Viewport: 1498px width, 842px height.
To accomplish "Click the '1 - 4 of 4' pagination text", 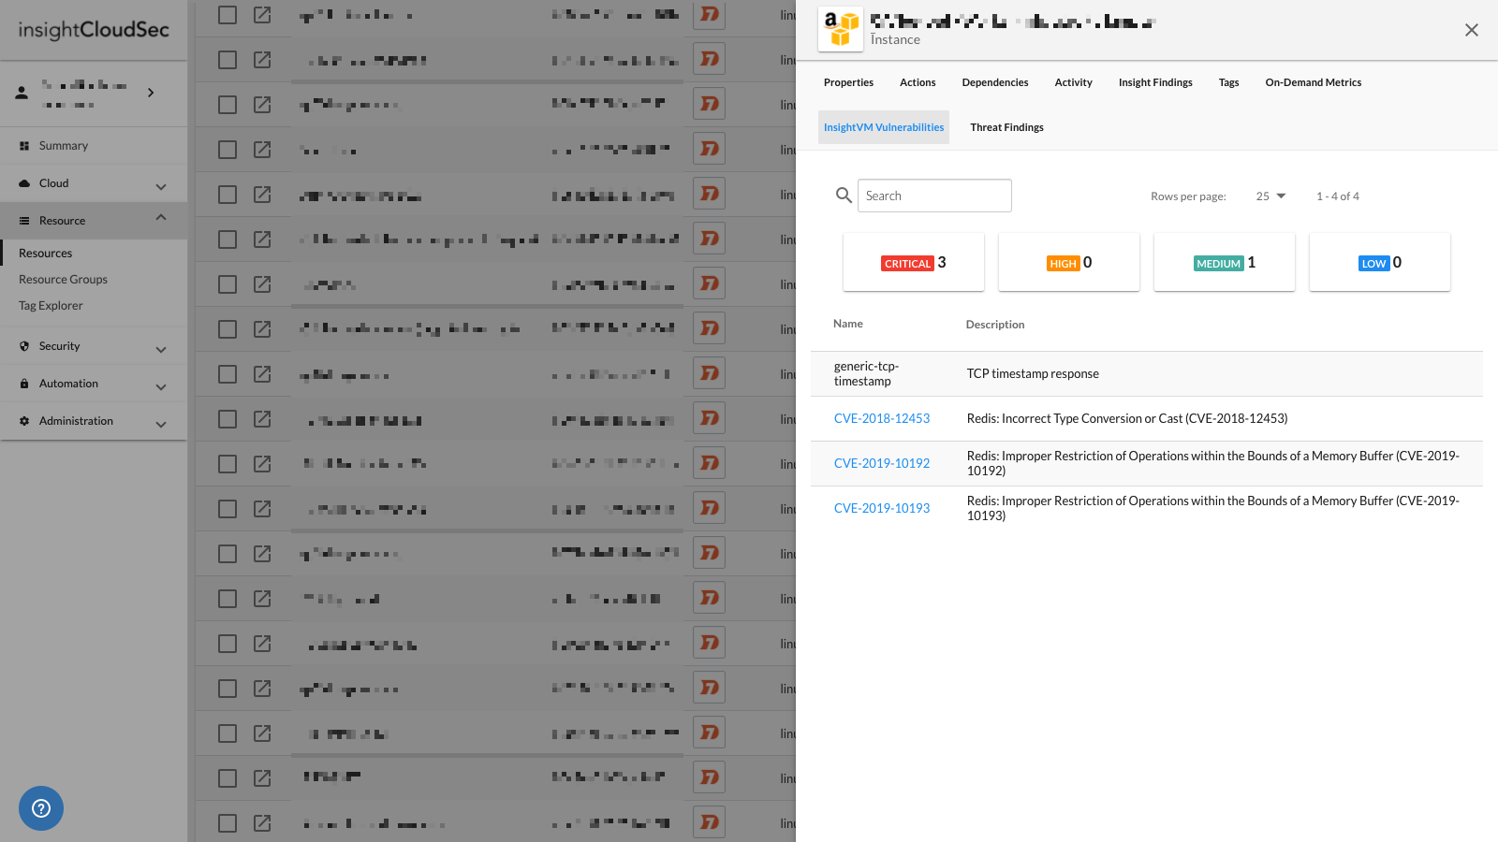I will (x=1338, y=196).
